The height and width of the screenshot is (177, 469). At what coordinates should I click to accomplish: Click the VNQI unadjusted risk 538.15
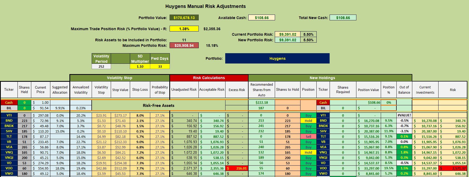pyautogui.click(x=184, y=158)
